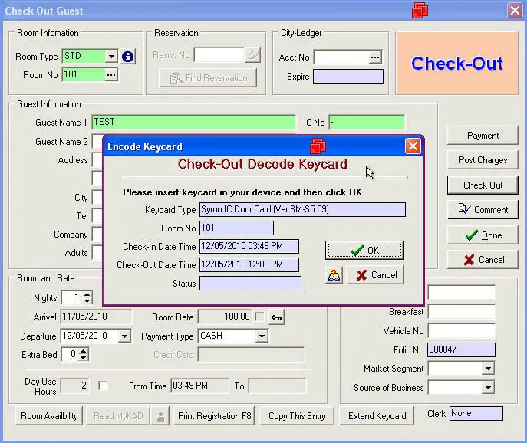Click the Find Reservation button

click(208, 78)
